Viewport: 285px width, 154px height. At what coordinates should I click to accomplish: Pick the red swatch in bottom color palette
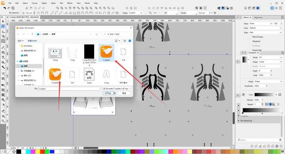click(x=42, y=152)
